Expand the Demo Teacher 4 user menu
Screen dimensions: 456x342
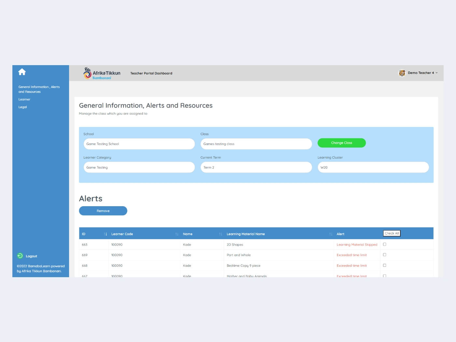pos(422,73)
